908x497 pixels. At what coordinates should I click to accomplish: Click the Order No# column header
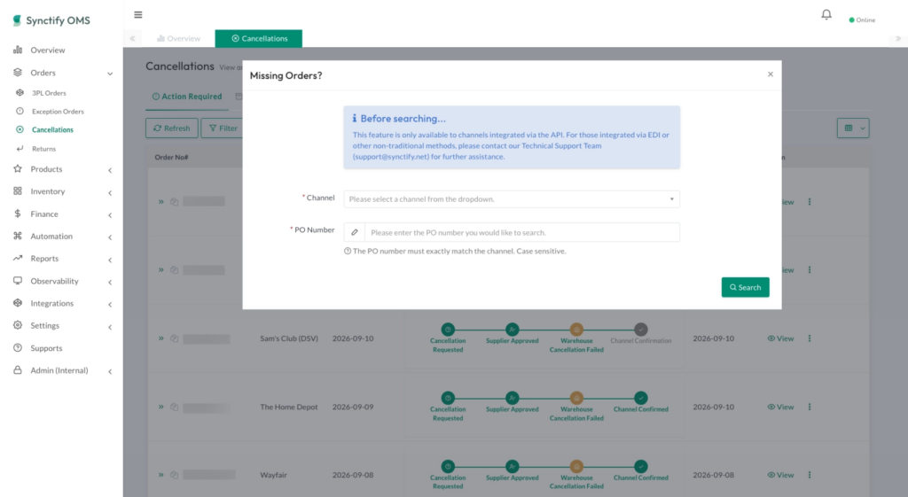[171, 157]
